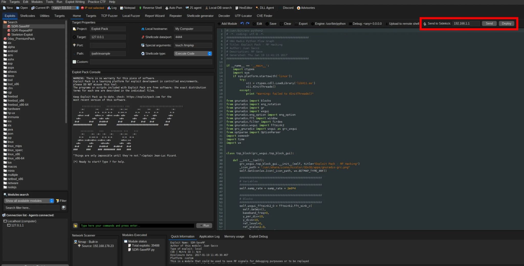This screenshot has height=266, width=524.
Task: Expand the Show all available modules dropdown
Action: pyautogui.click(x=29, y=201)
